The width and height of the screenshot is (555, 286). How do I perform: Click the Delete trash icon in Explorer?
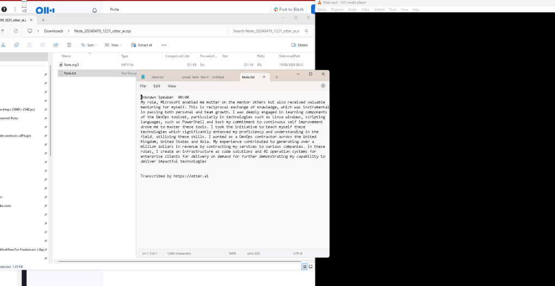[69, 45]
